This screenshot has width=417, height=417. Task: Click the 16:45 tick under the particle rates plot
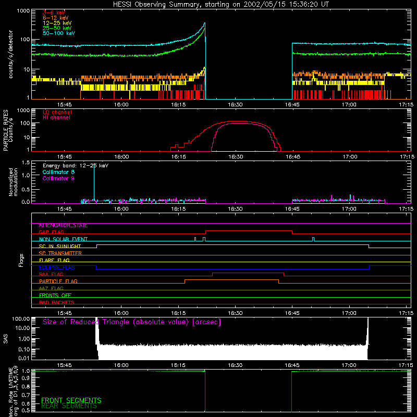[293, 157]
